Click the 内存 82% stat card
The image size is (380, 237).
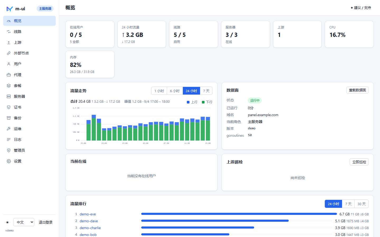[x=90, y=65]
